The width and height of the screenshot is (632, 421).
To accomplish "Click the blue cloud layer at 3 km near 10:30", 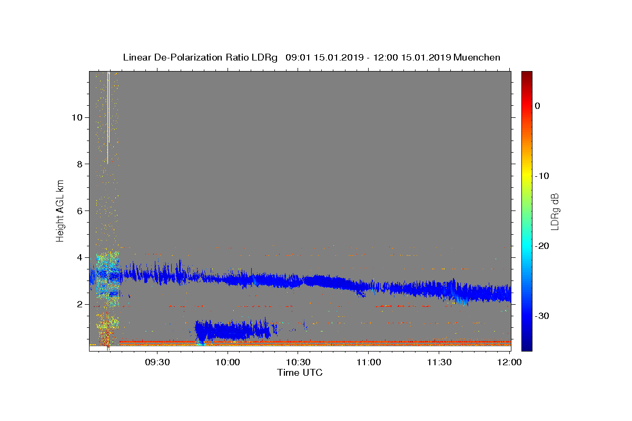I will [x=298, y=282].
